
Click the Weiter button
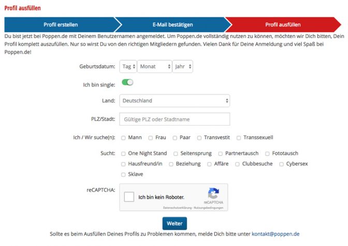click(x=175, y=224)
